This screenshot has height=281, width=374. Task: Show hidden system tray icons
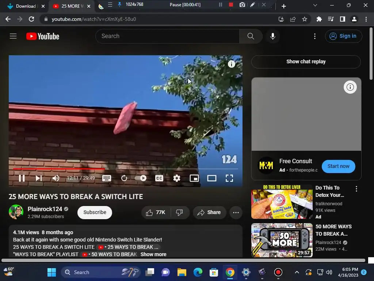click(x=297, y=272)
